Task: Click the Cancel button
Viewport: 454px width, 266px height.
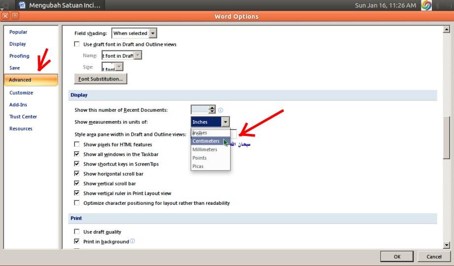Action: coord(434,257)
